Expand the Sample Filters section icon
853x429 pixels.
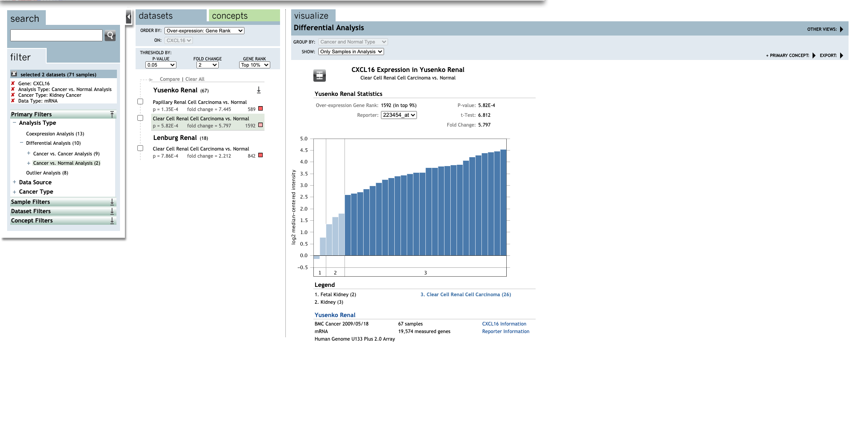[x=112, y=202]
